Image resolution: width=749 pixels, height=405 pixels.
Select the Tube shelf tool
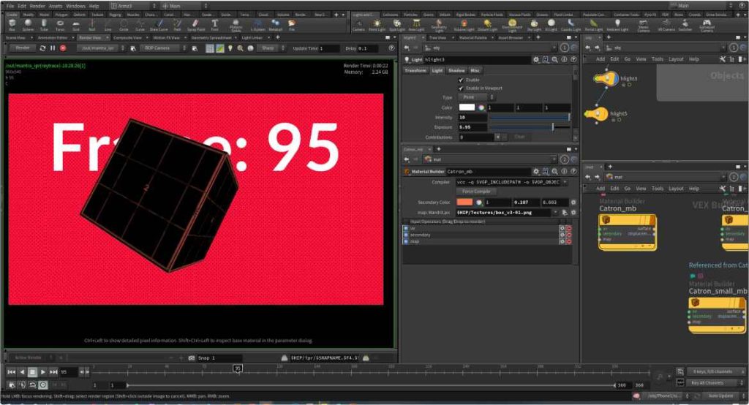tap(44, 24)
